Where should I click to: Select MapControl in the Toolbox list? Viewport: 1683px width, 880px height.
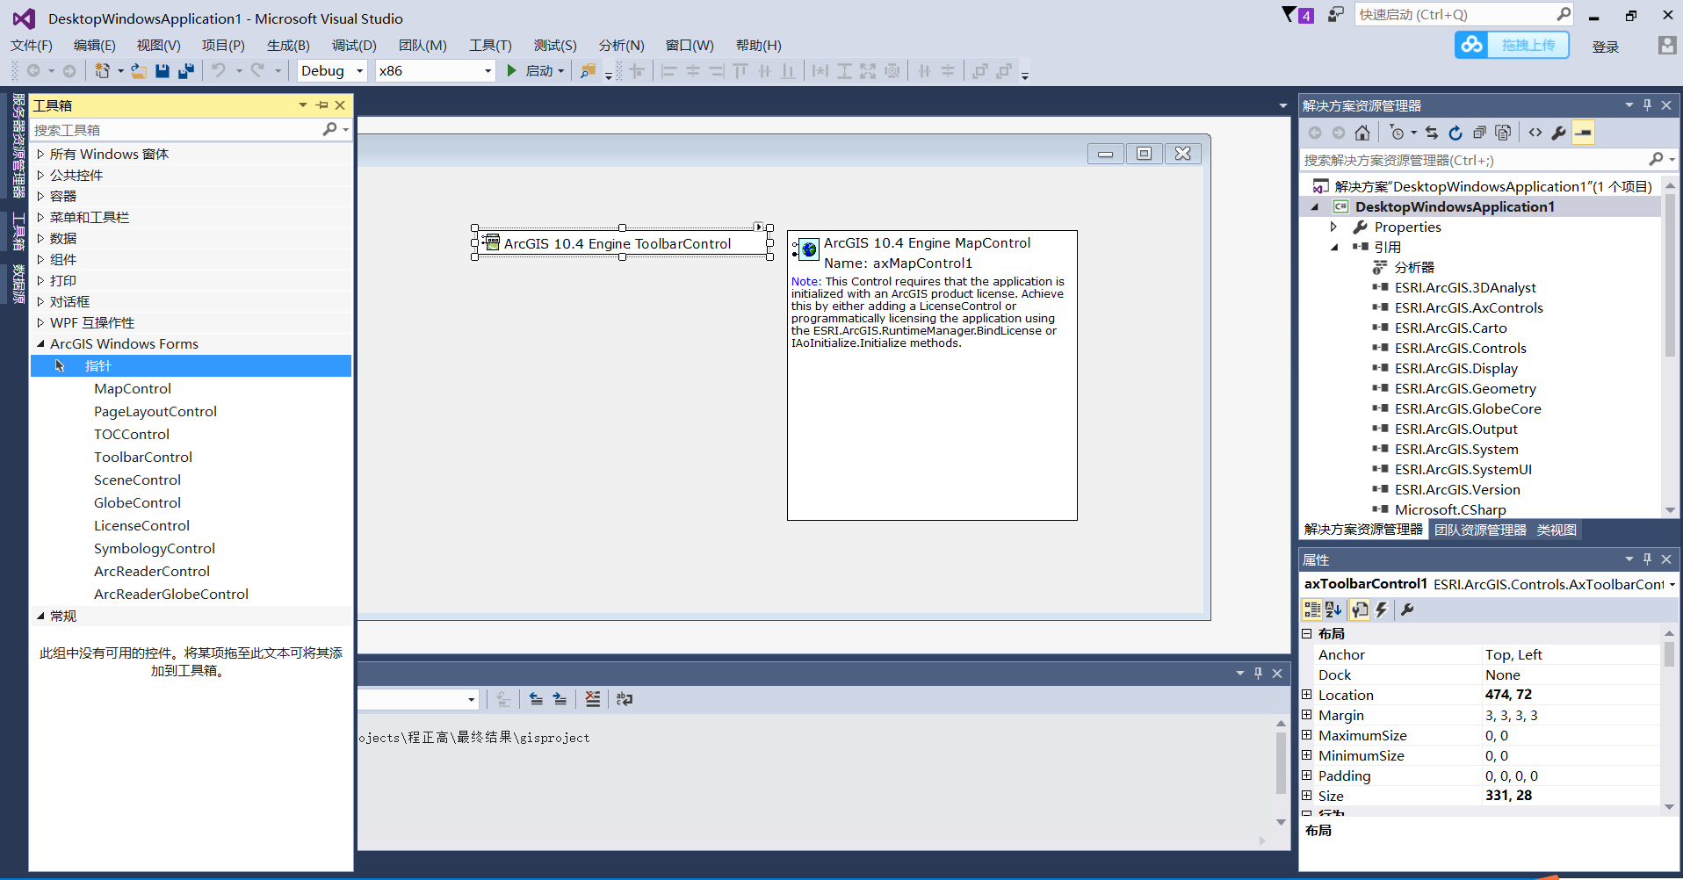[x=132, y=388]
